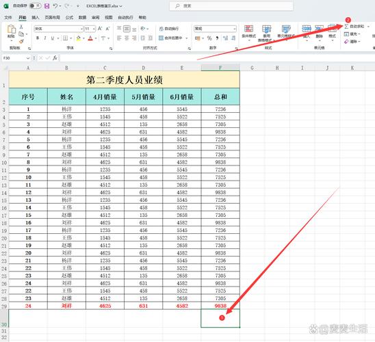Click the Percent Style icon
Image resolution: width=375 pixels, height=342 pixels.
click(x=209, y=38)
